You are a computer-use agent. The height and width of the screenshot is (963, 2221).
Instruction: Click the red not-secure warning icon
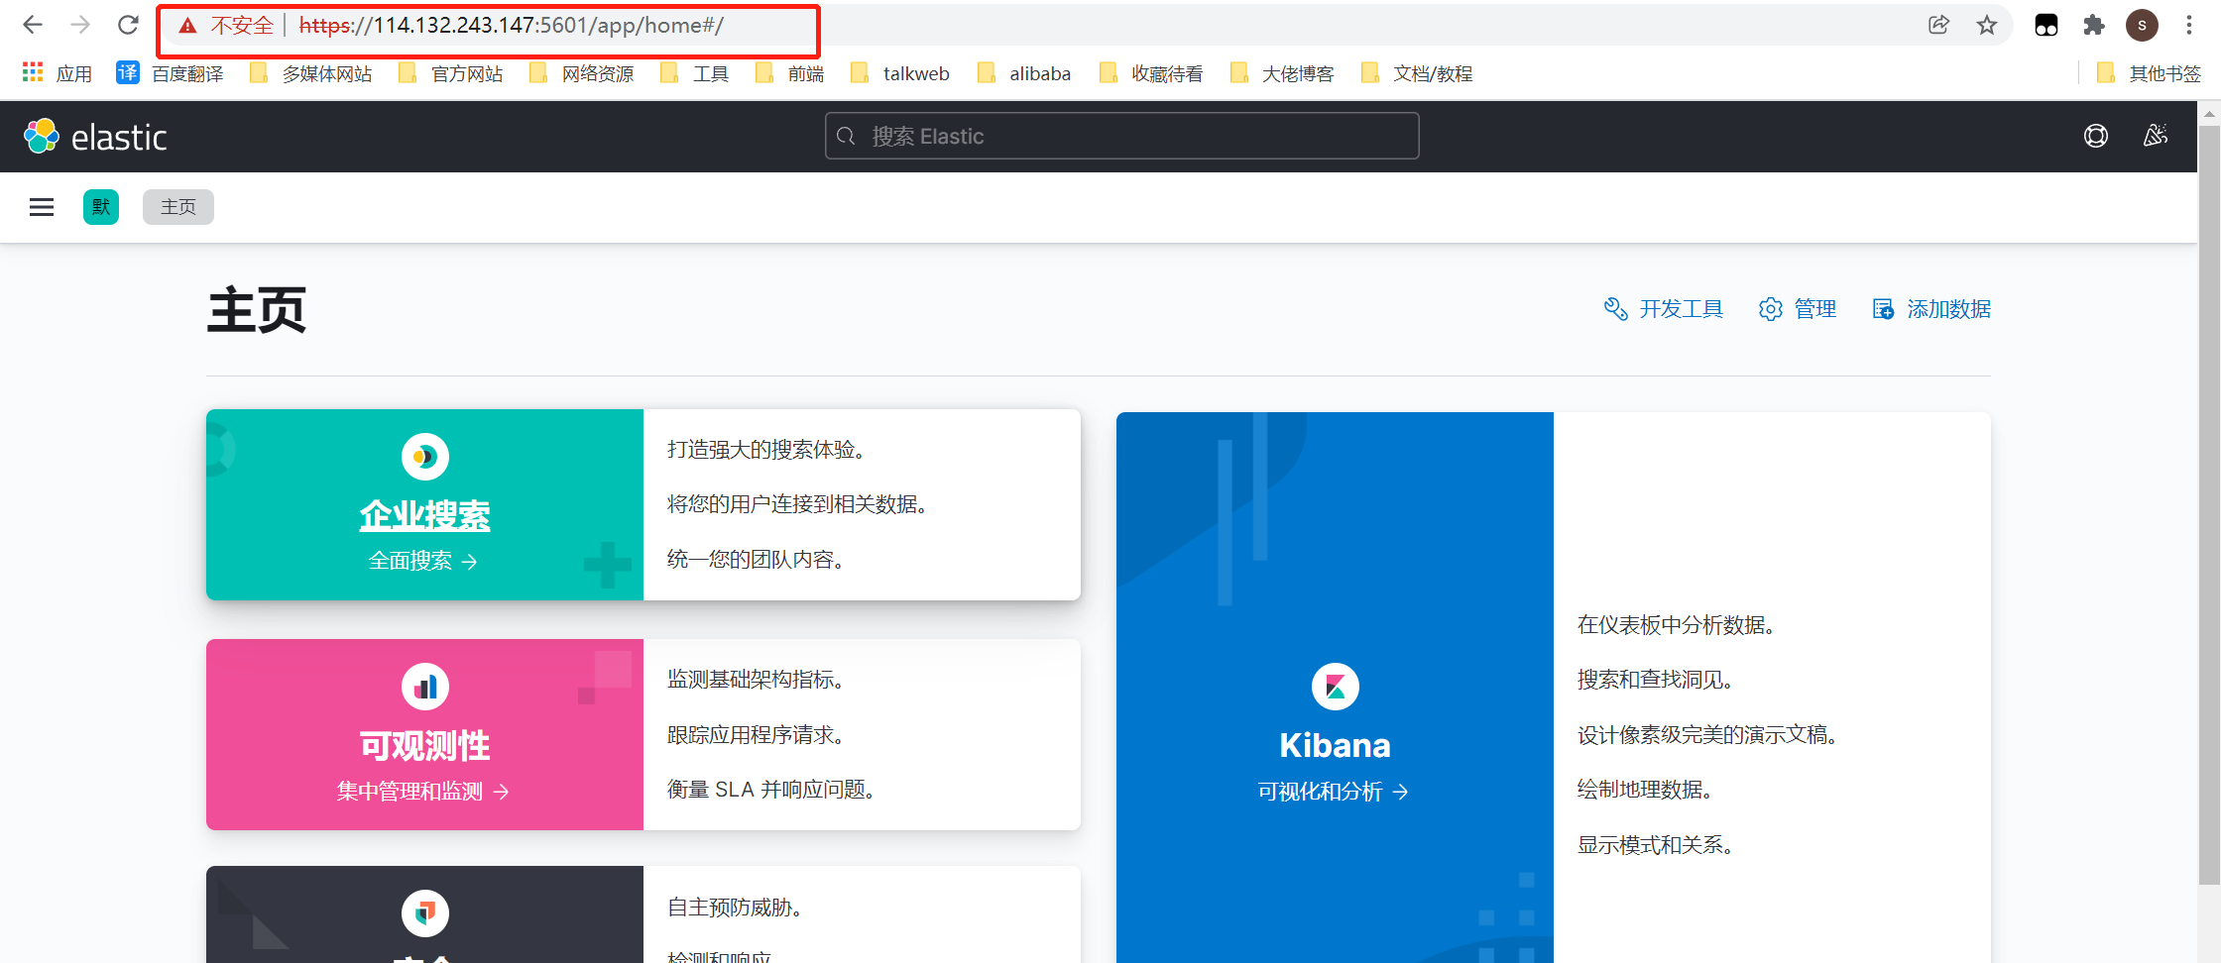(187, 26)
